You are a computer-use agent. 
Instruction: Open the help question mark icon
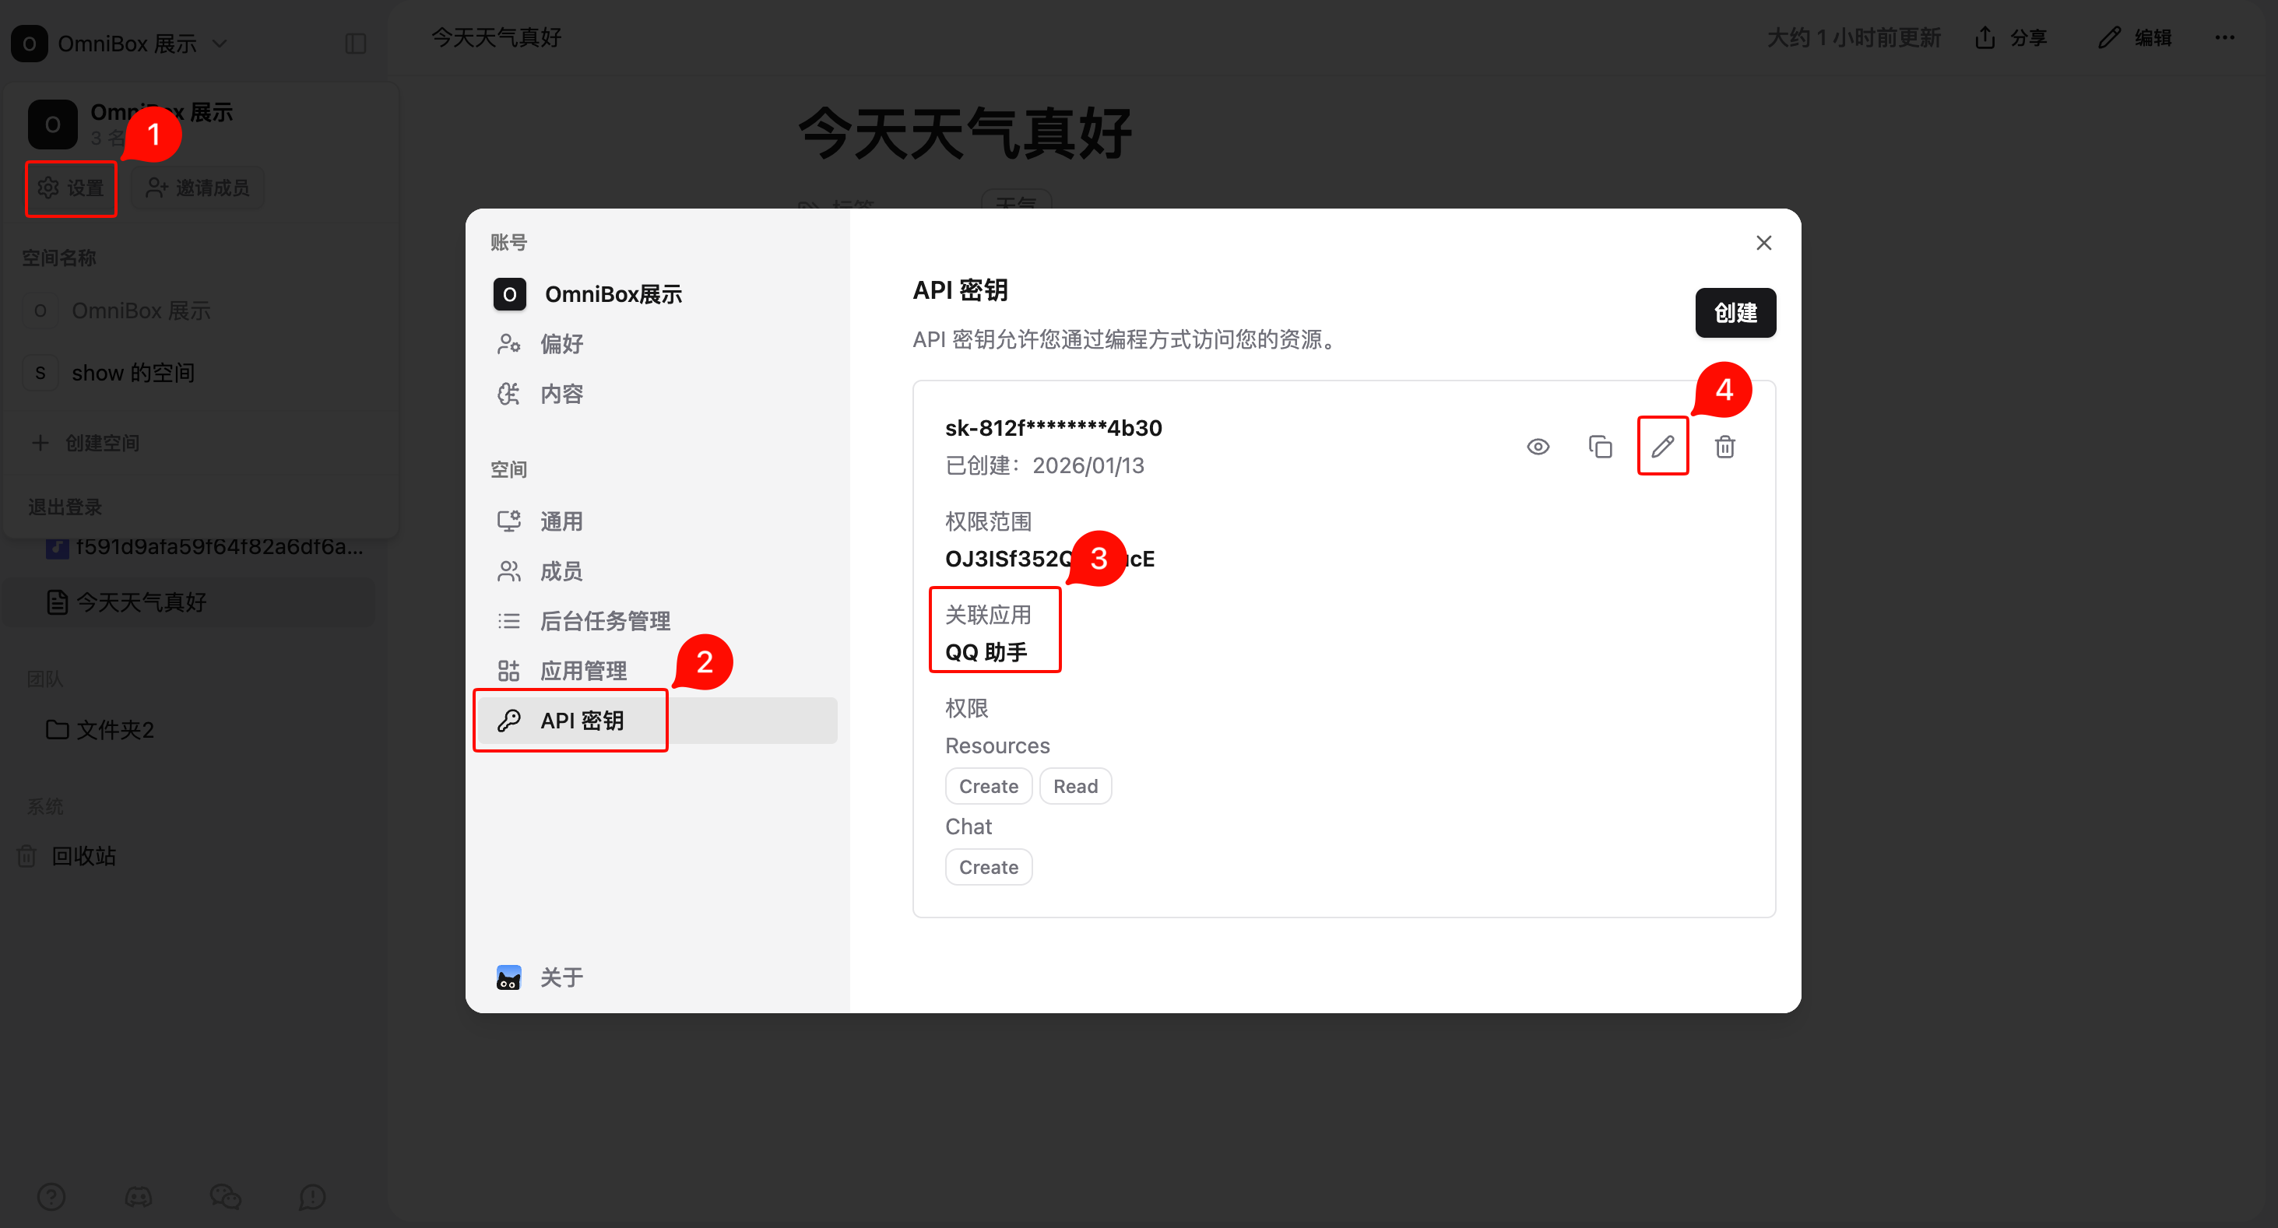click(52, 1197)
